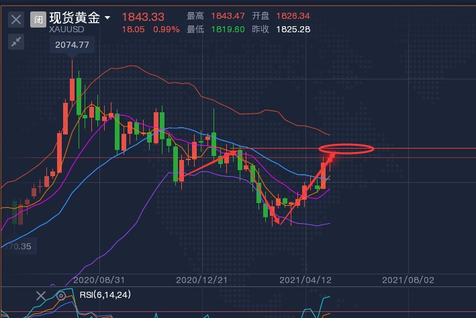Click the current price 1843.33
476x318 pixels.
143,16
